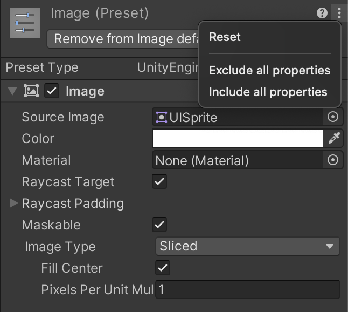Click the three-dot kebab menu icon

pyautogui.click(x=339, y=13)
